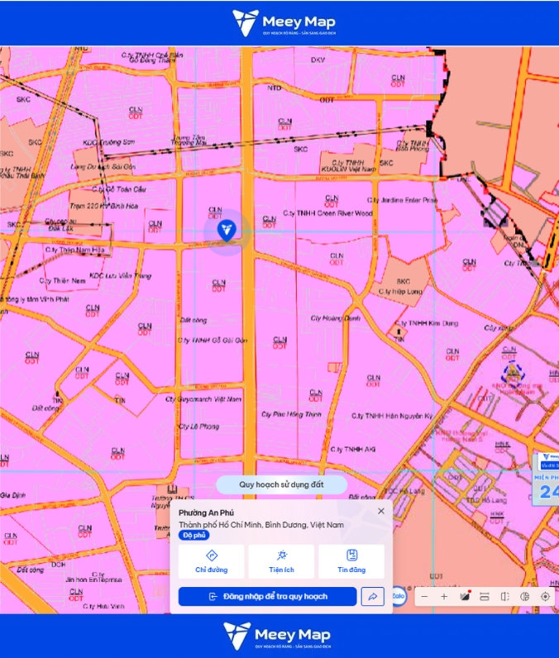Viewport: 559px width, 658px height.
Task: Open the promotional banner on right edge
Action: [x=546, y=479]
